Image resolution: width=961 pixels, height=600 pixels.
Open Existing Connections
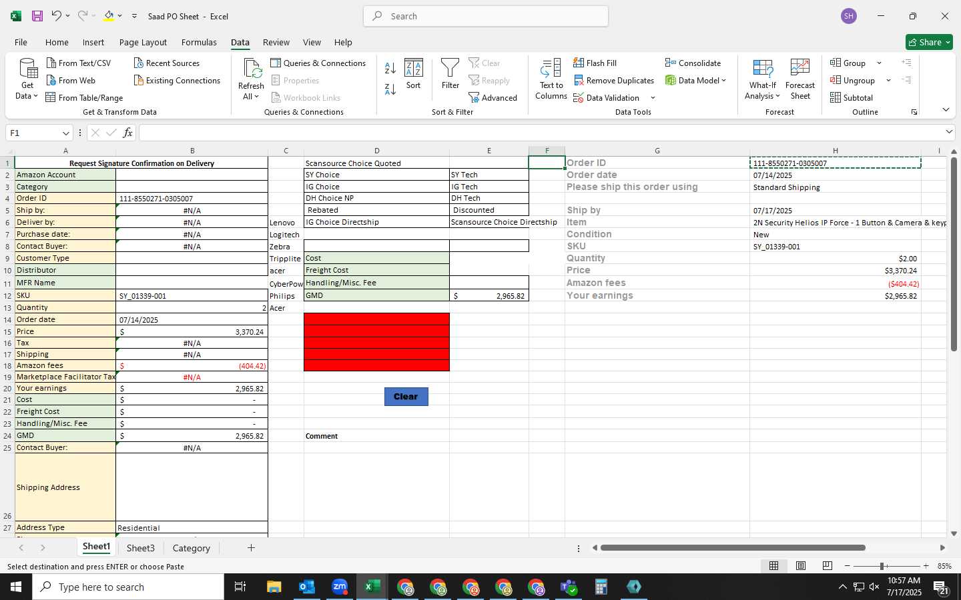(177, 80)
